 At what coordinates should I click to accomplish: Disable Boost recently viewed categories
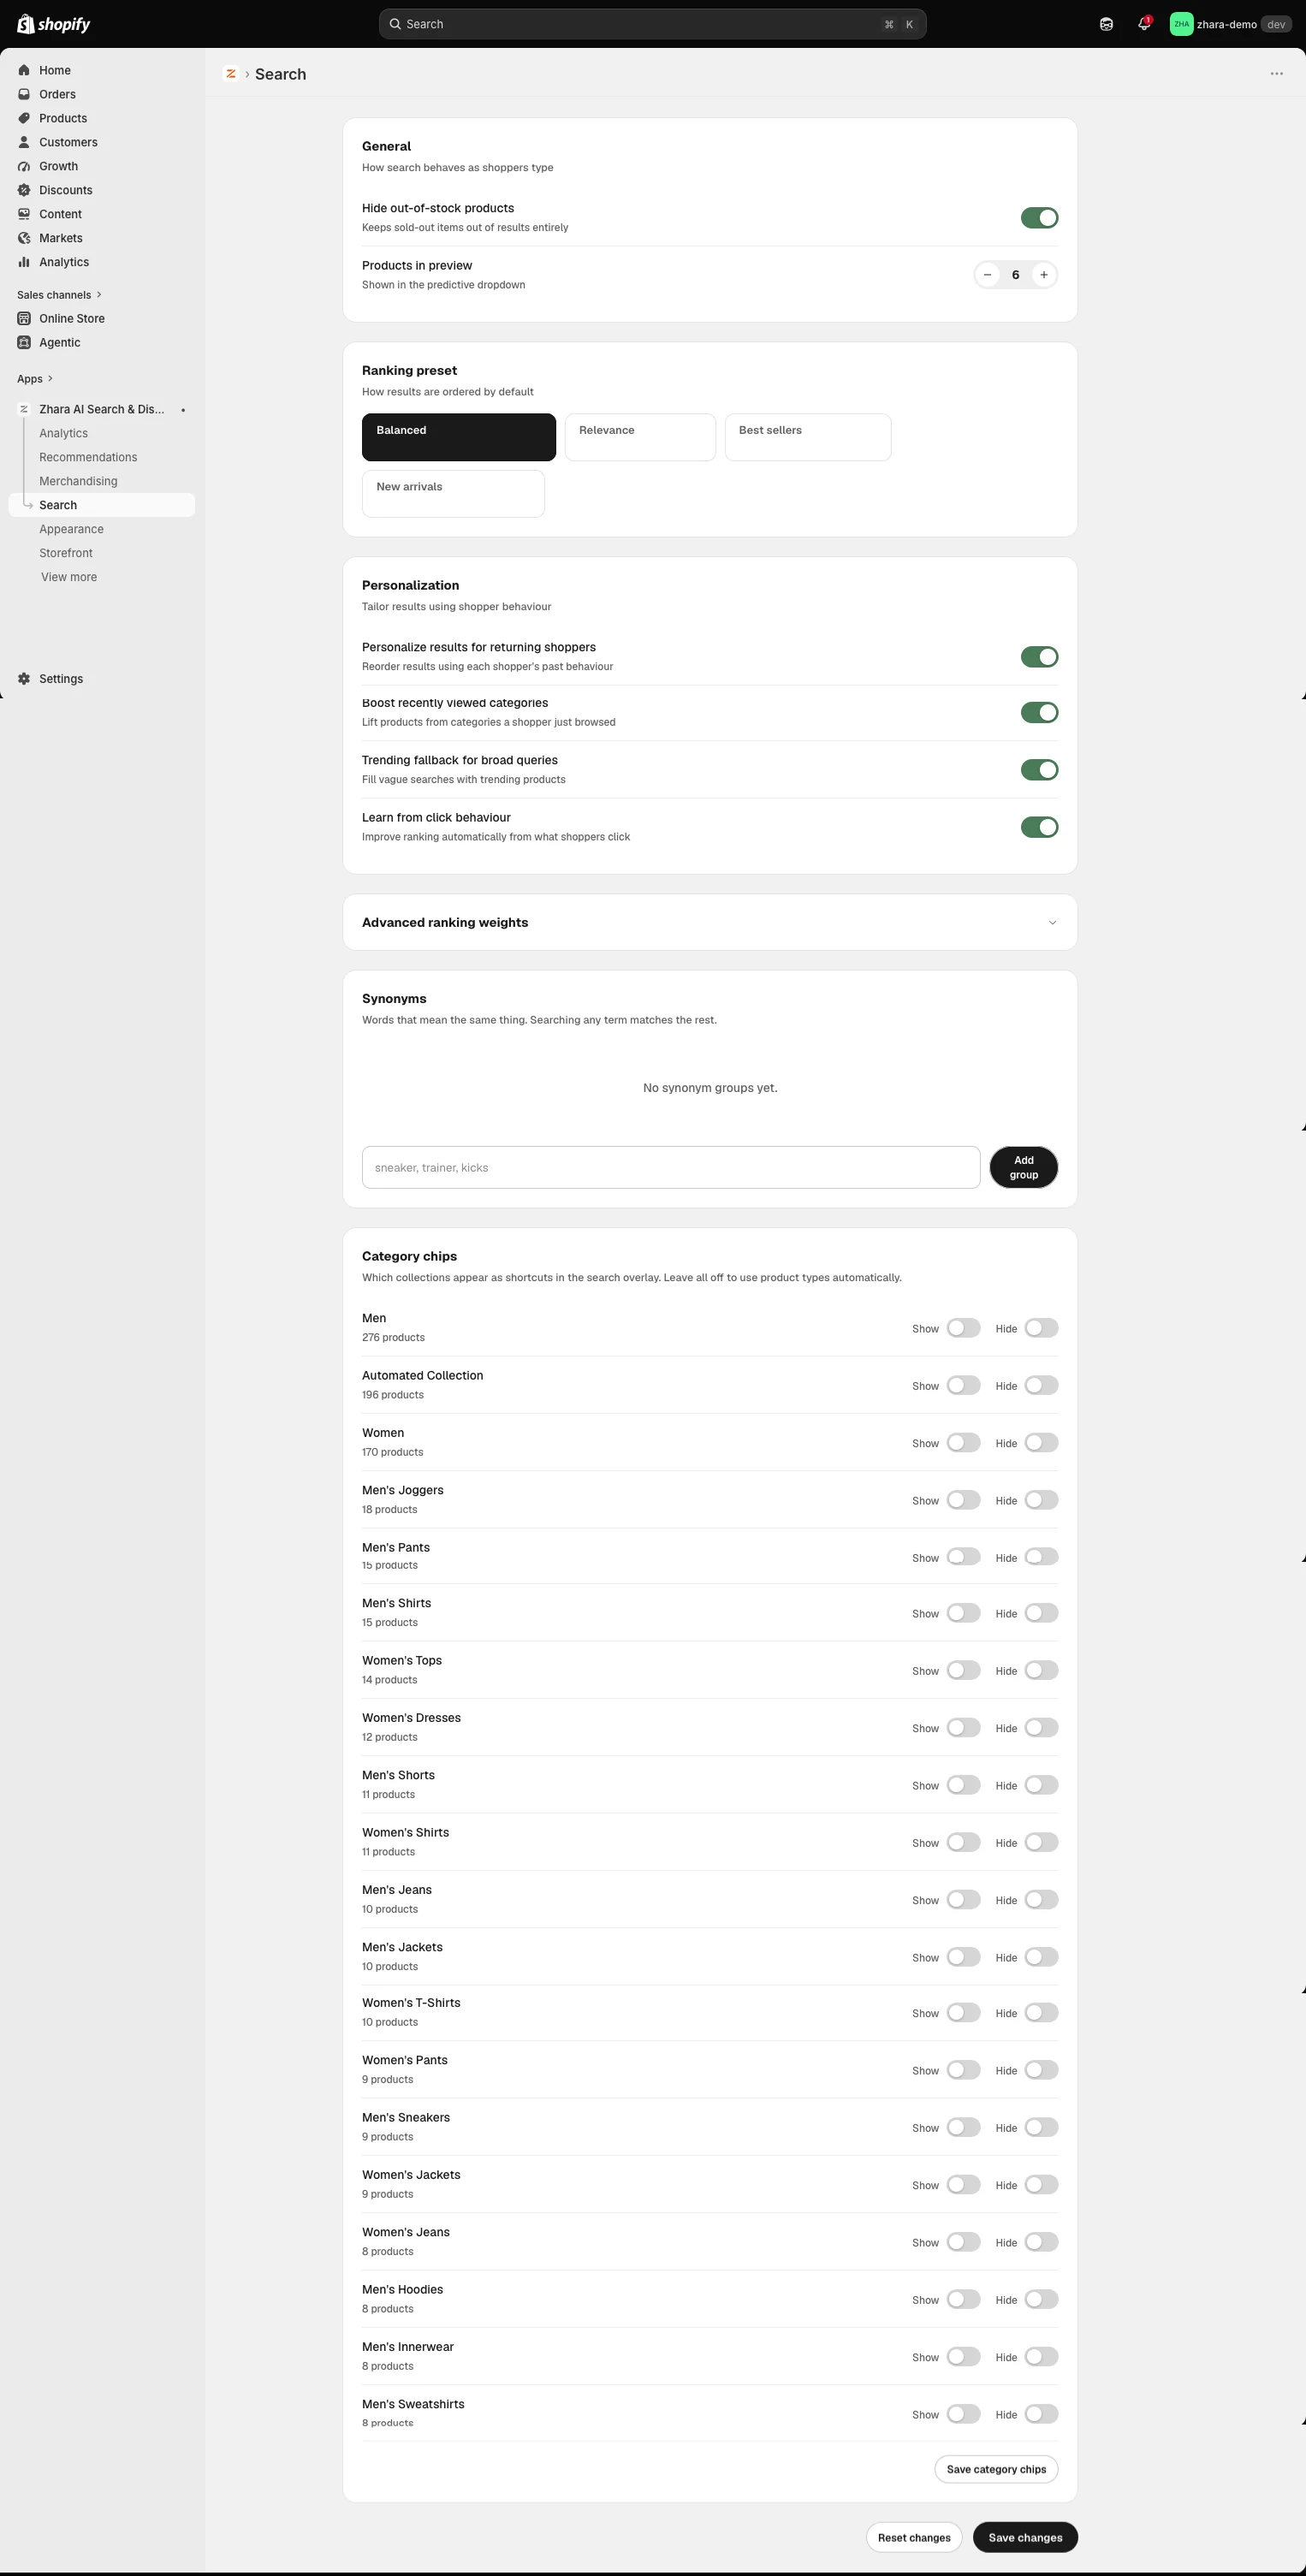pyautogui.click(x=1039, y=713)
